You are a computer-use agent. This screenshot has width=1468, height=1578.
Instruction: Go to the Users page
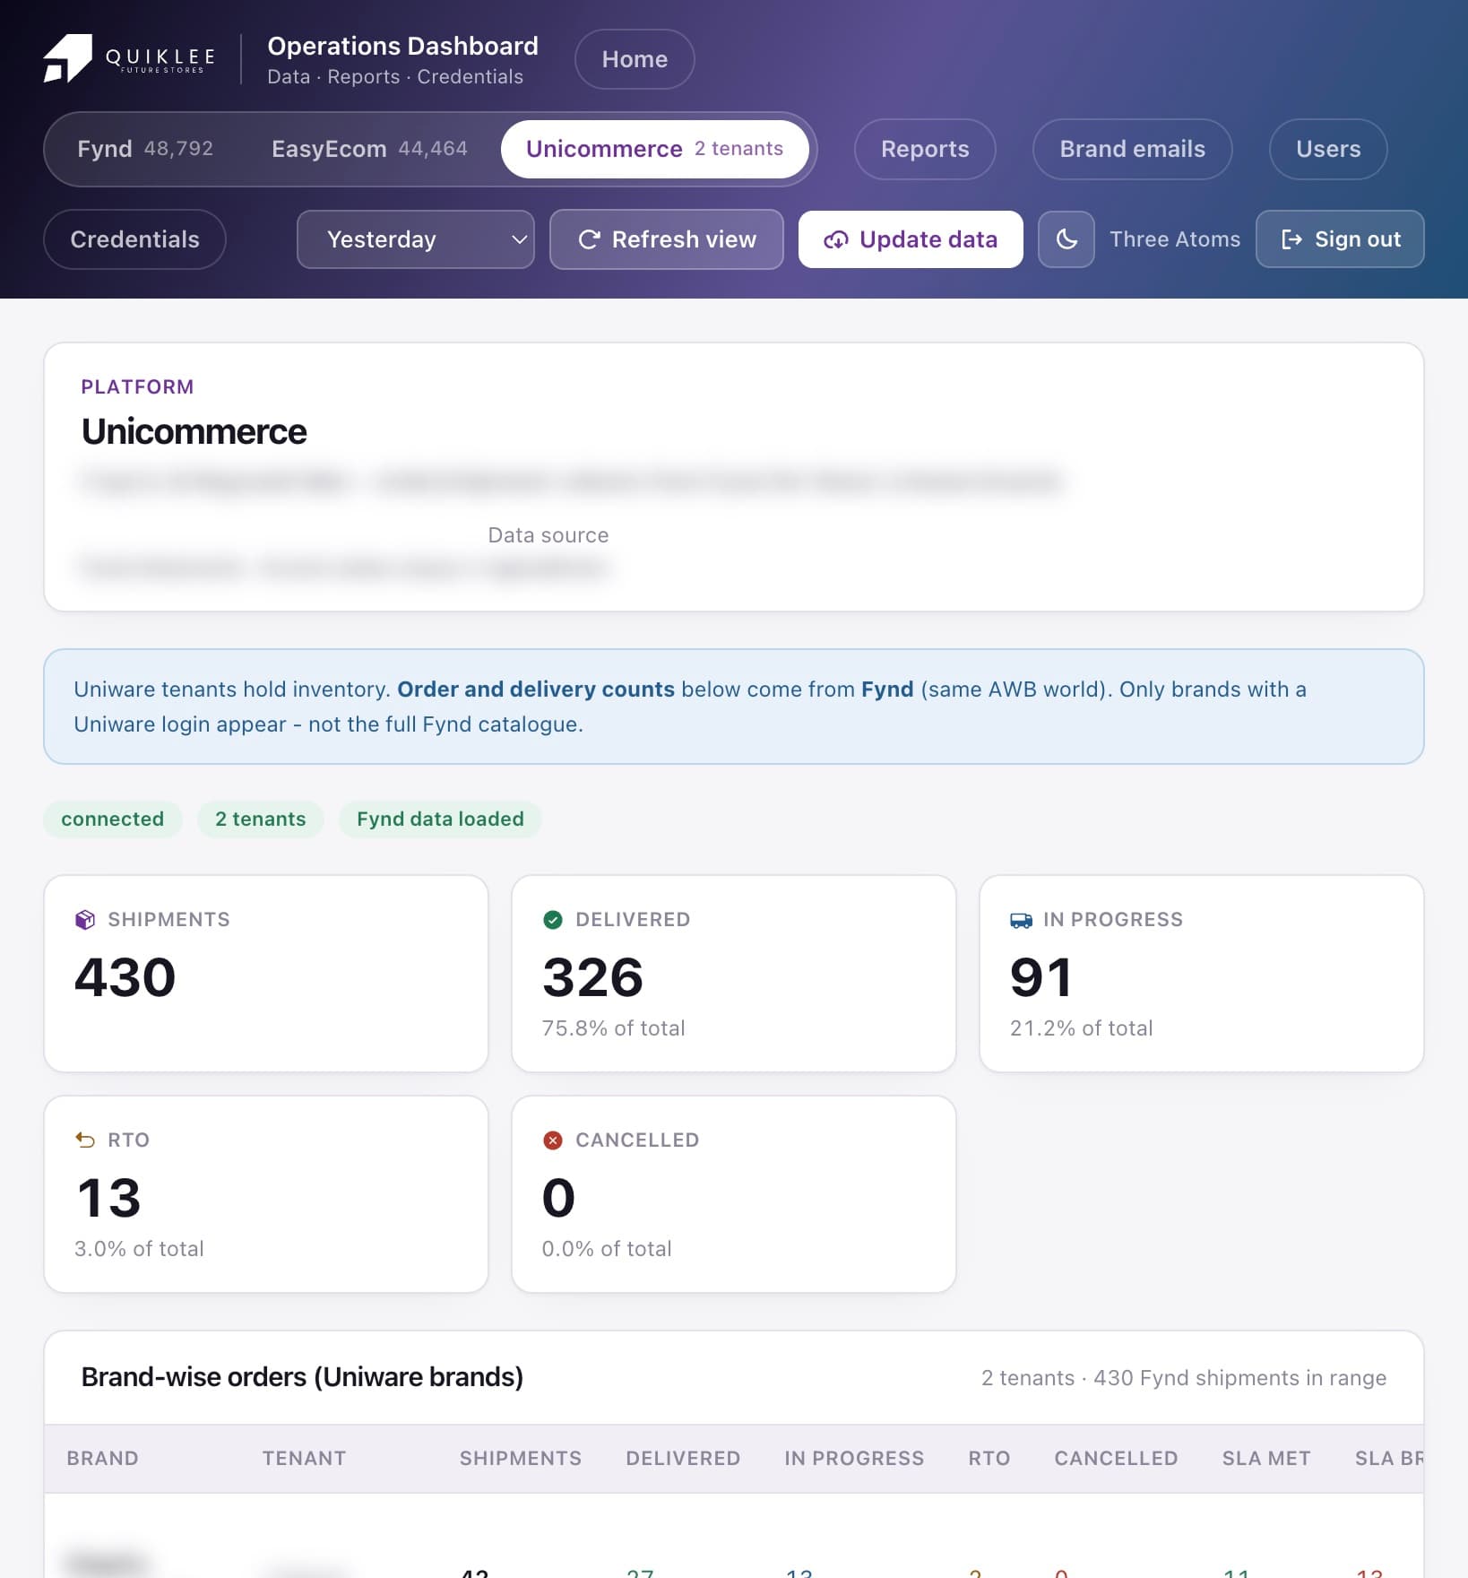pos(1328,149)
